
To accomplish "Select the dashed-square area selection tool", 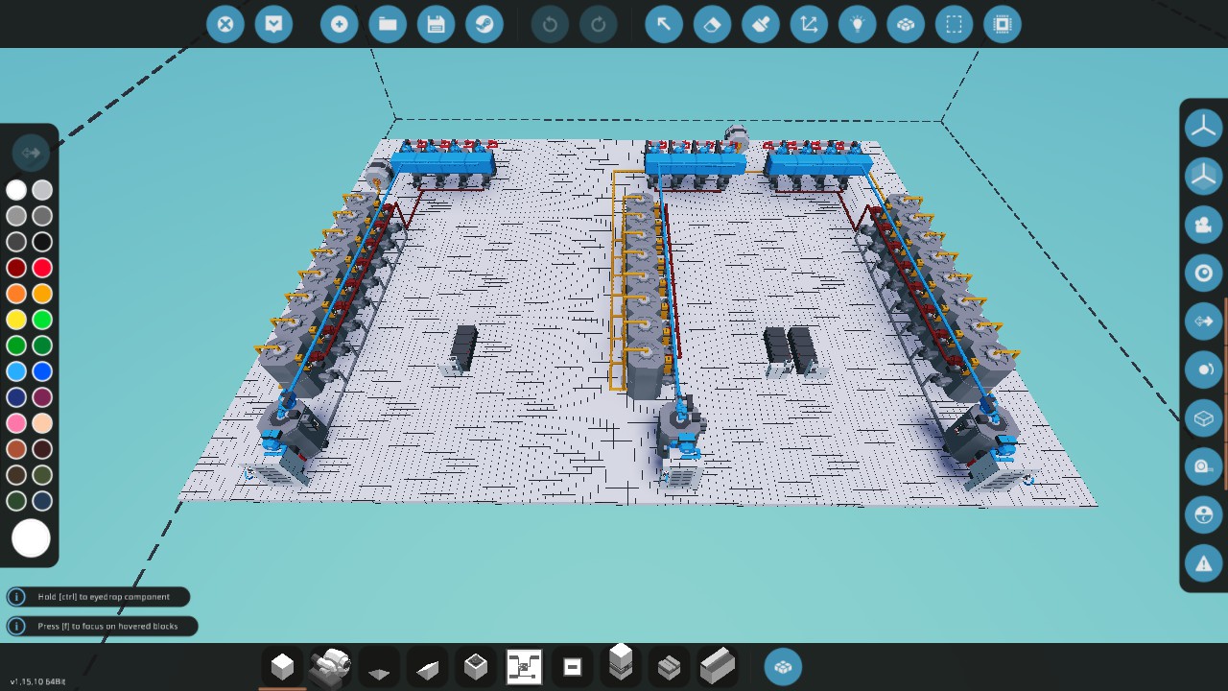I will point(954,24).
